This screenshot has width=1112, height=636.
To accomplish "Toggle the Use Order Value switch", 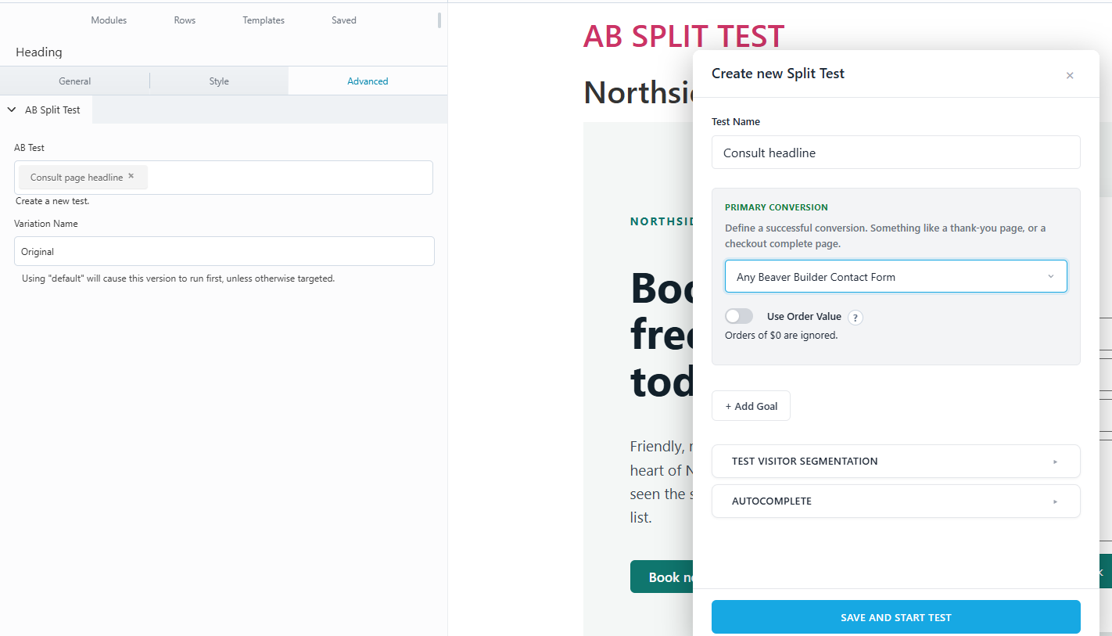I will pos(739,316).
